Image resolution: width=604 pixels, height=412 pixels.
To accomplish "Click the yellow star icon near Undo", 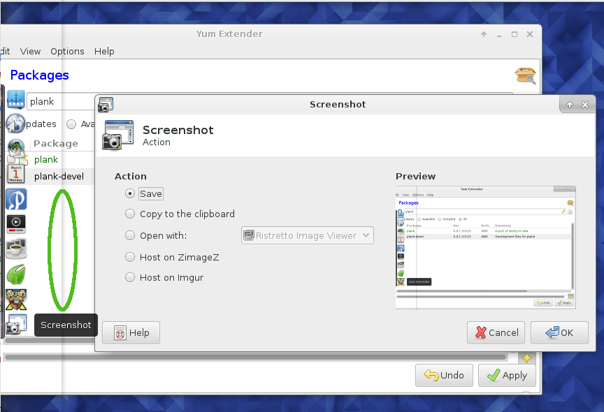I will 526,358.
